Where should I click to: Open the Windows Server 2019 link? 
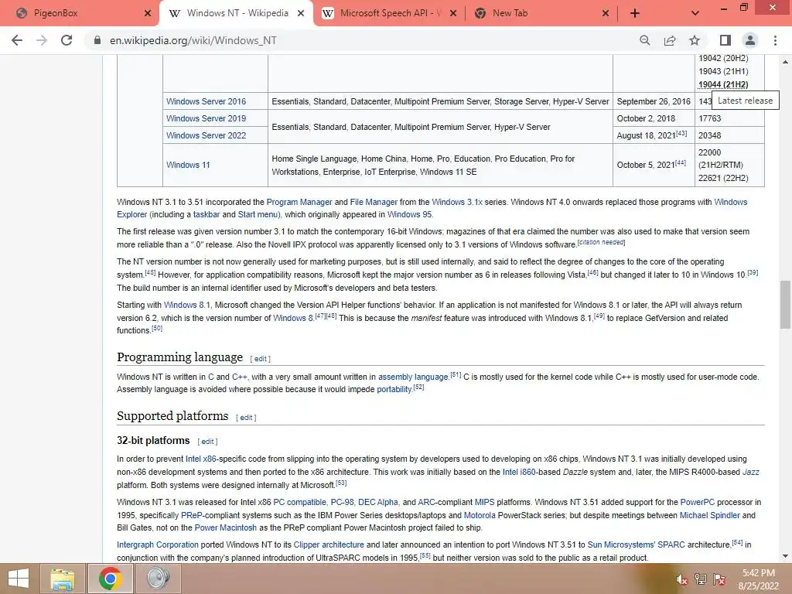click(206, 118)
